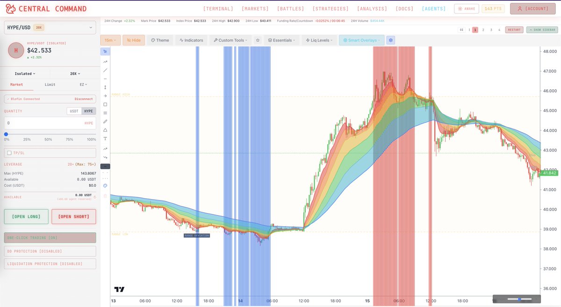Select the pencil brush tool
561x307 pixels.
pyautogui.click(x=105, y=121)
